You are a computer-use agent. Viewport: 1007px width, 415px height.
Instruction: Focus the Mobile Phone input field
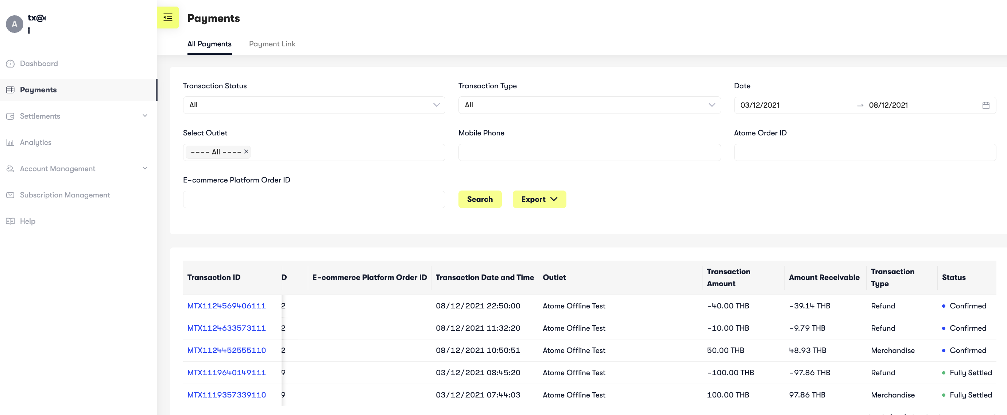589,152
